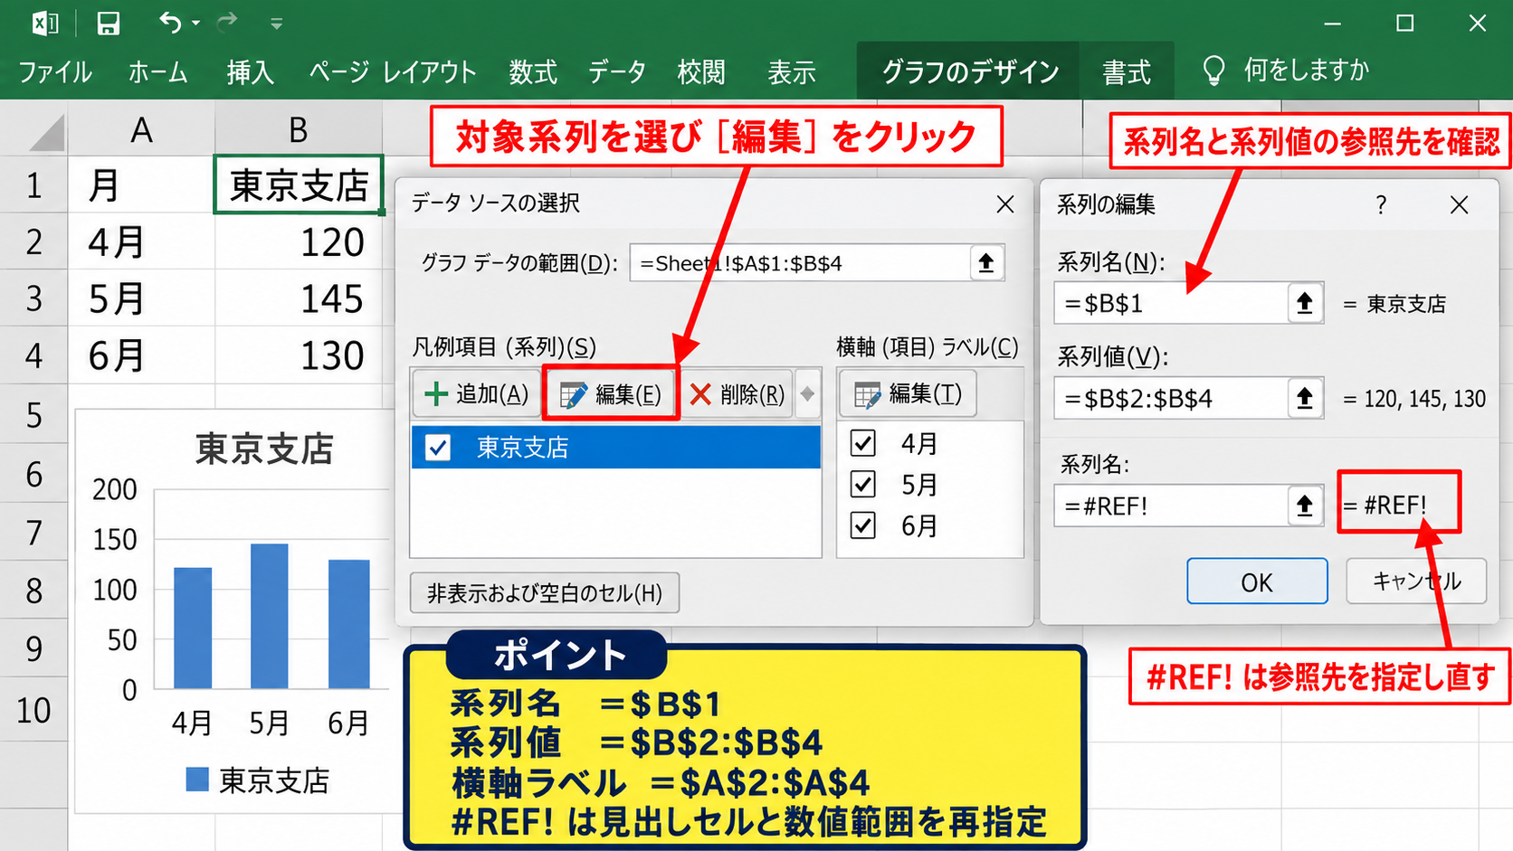Click 編集(T) for horizontal axis labels
Image resolution: width=1513 pixels, height=851 pixels.
point(908,393)
